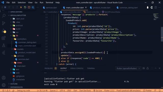Image resolution: width=163 pixels, height=92 pixels.
Task: Click editor minimap overview
Action: (x=156, y=17)
